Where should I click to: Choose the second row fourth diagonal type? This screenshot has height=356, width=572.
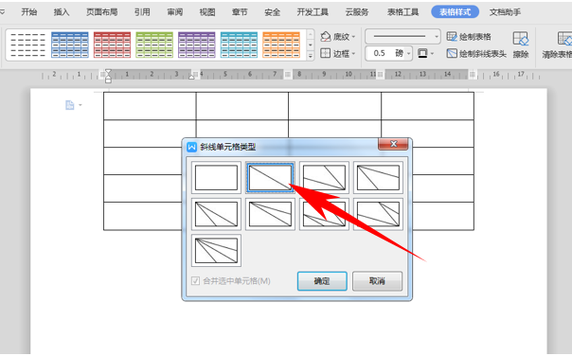click(378, 214)
